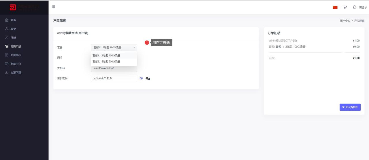Click the 用户中心 breadcrumb link
The image size is (369, 160).
click(345, 21)
